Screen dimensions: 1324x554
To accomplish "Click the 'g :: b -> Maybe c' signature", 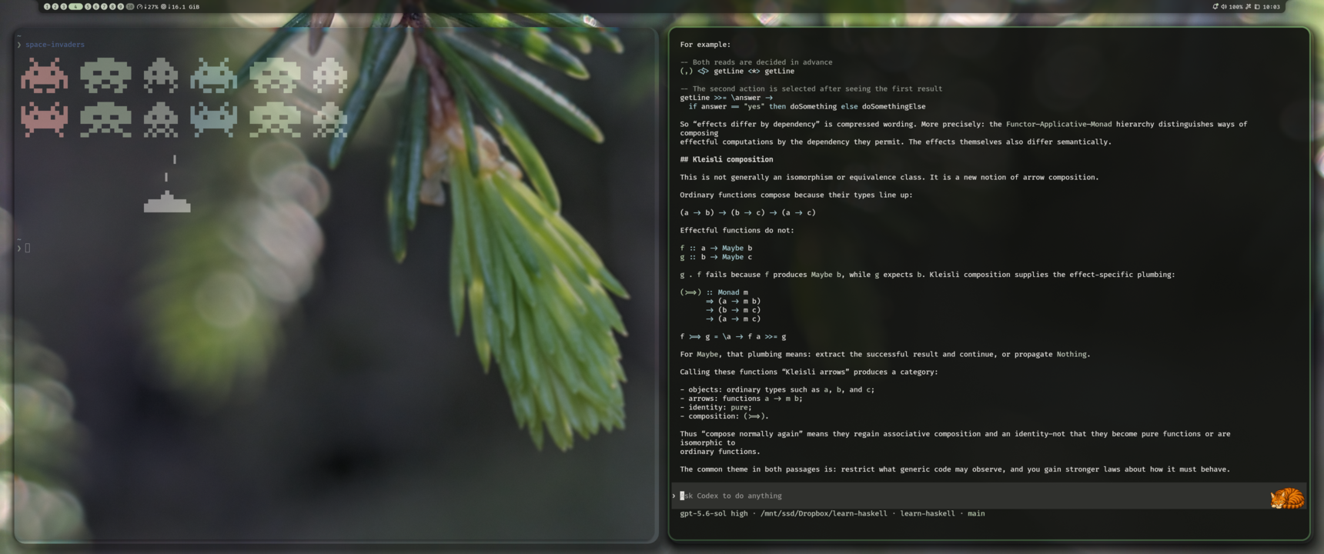I will click(x=716, y=257).
